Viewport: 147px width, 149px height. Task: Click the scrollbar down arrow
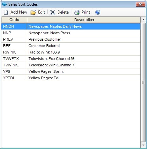143,145
